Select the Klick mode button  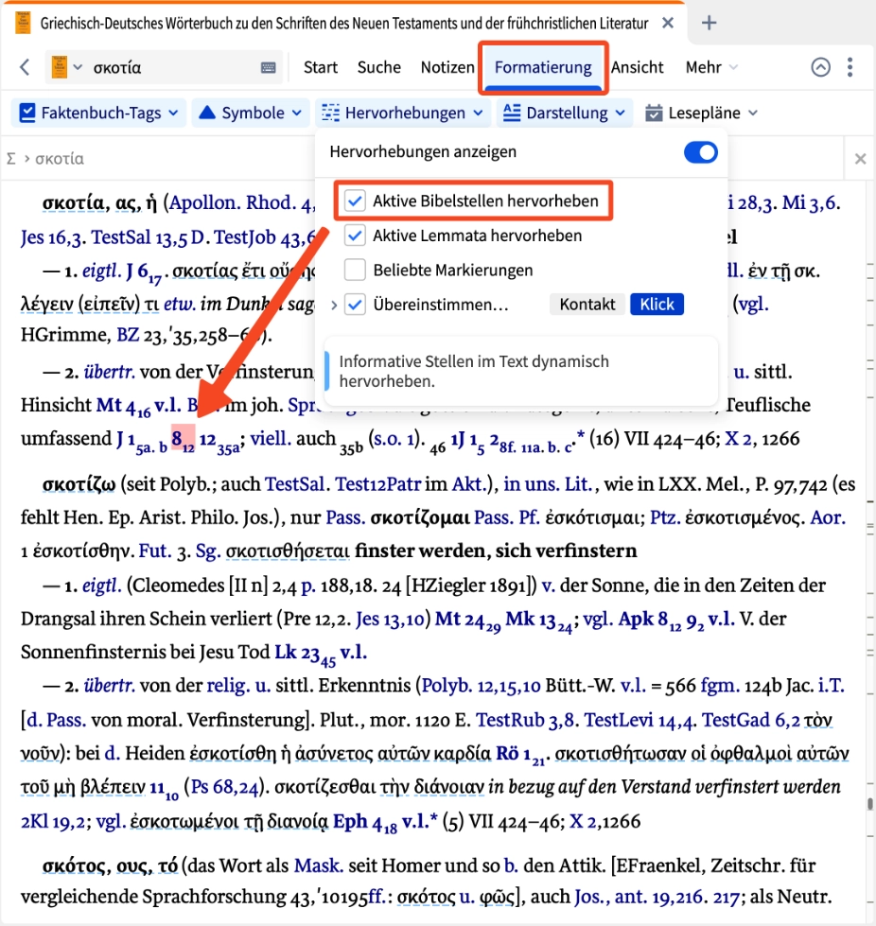click(657, 305)
